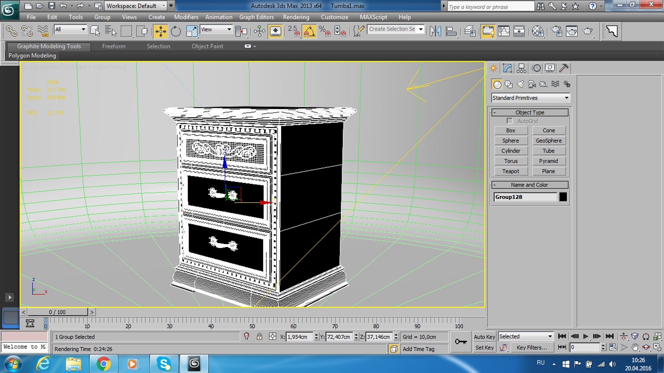Viewport: 664px width, 373px height.
Task: Open Curve Editor from toolbar
Action: (504, 31)
